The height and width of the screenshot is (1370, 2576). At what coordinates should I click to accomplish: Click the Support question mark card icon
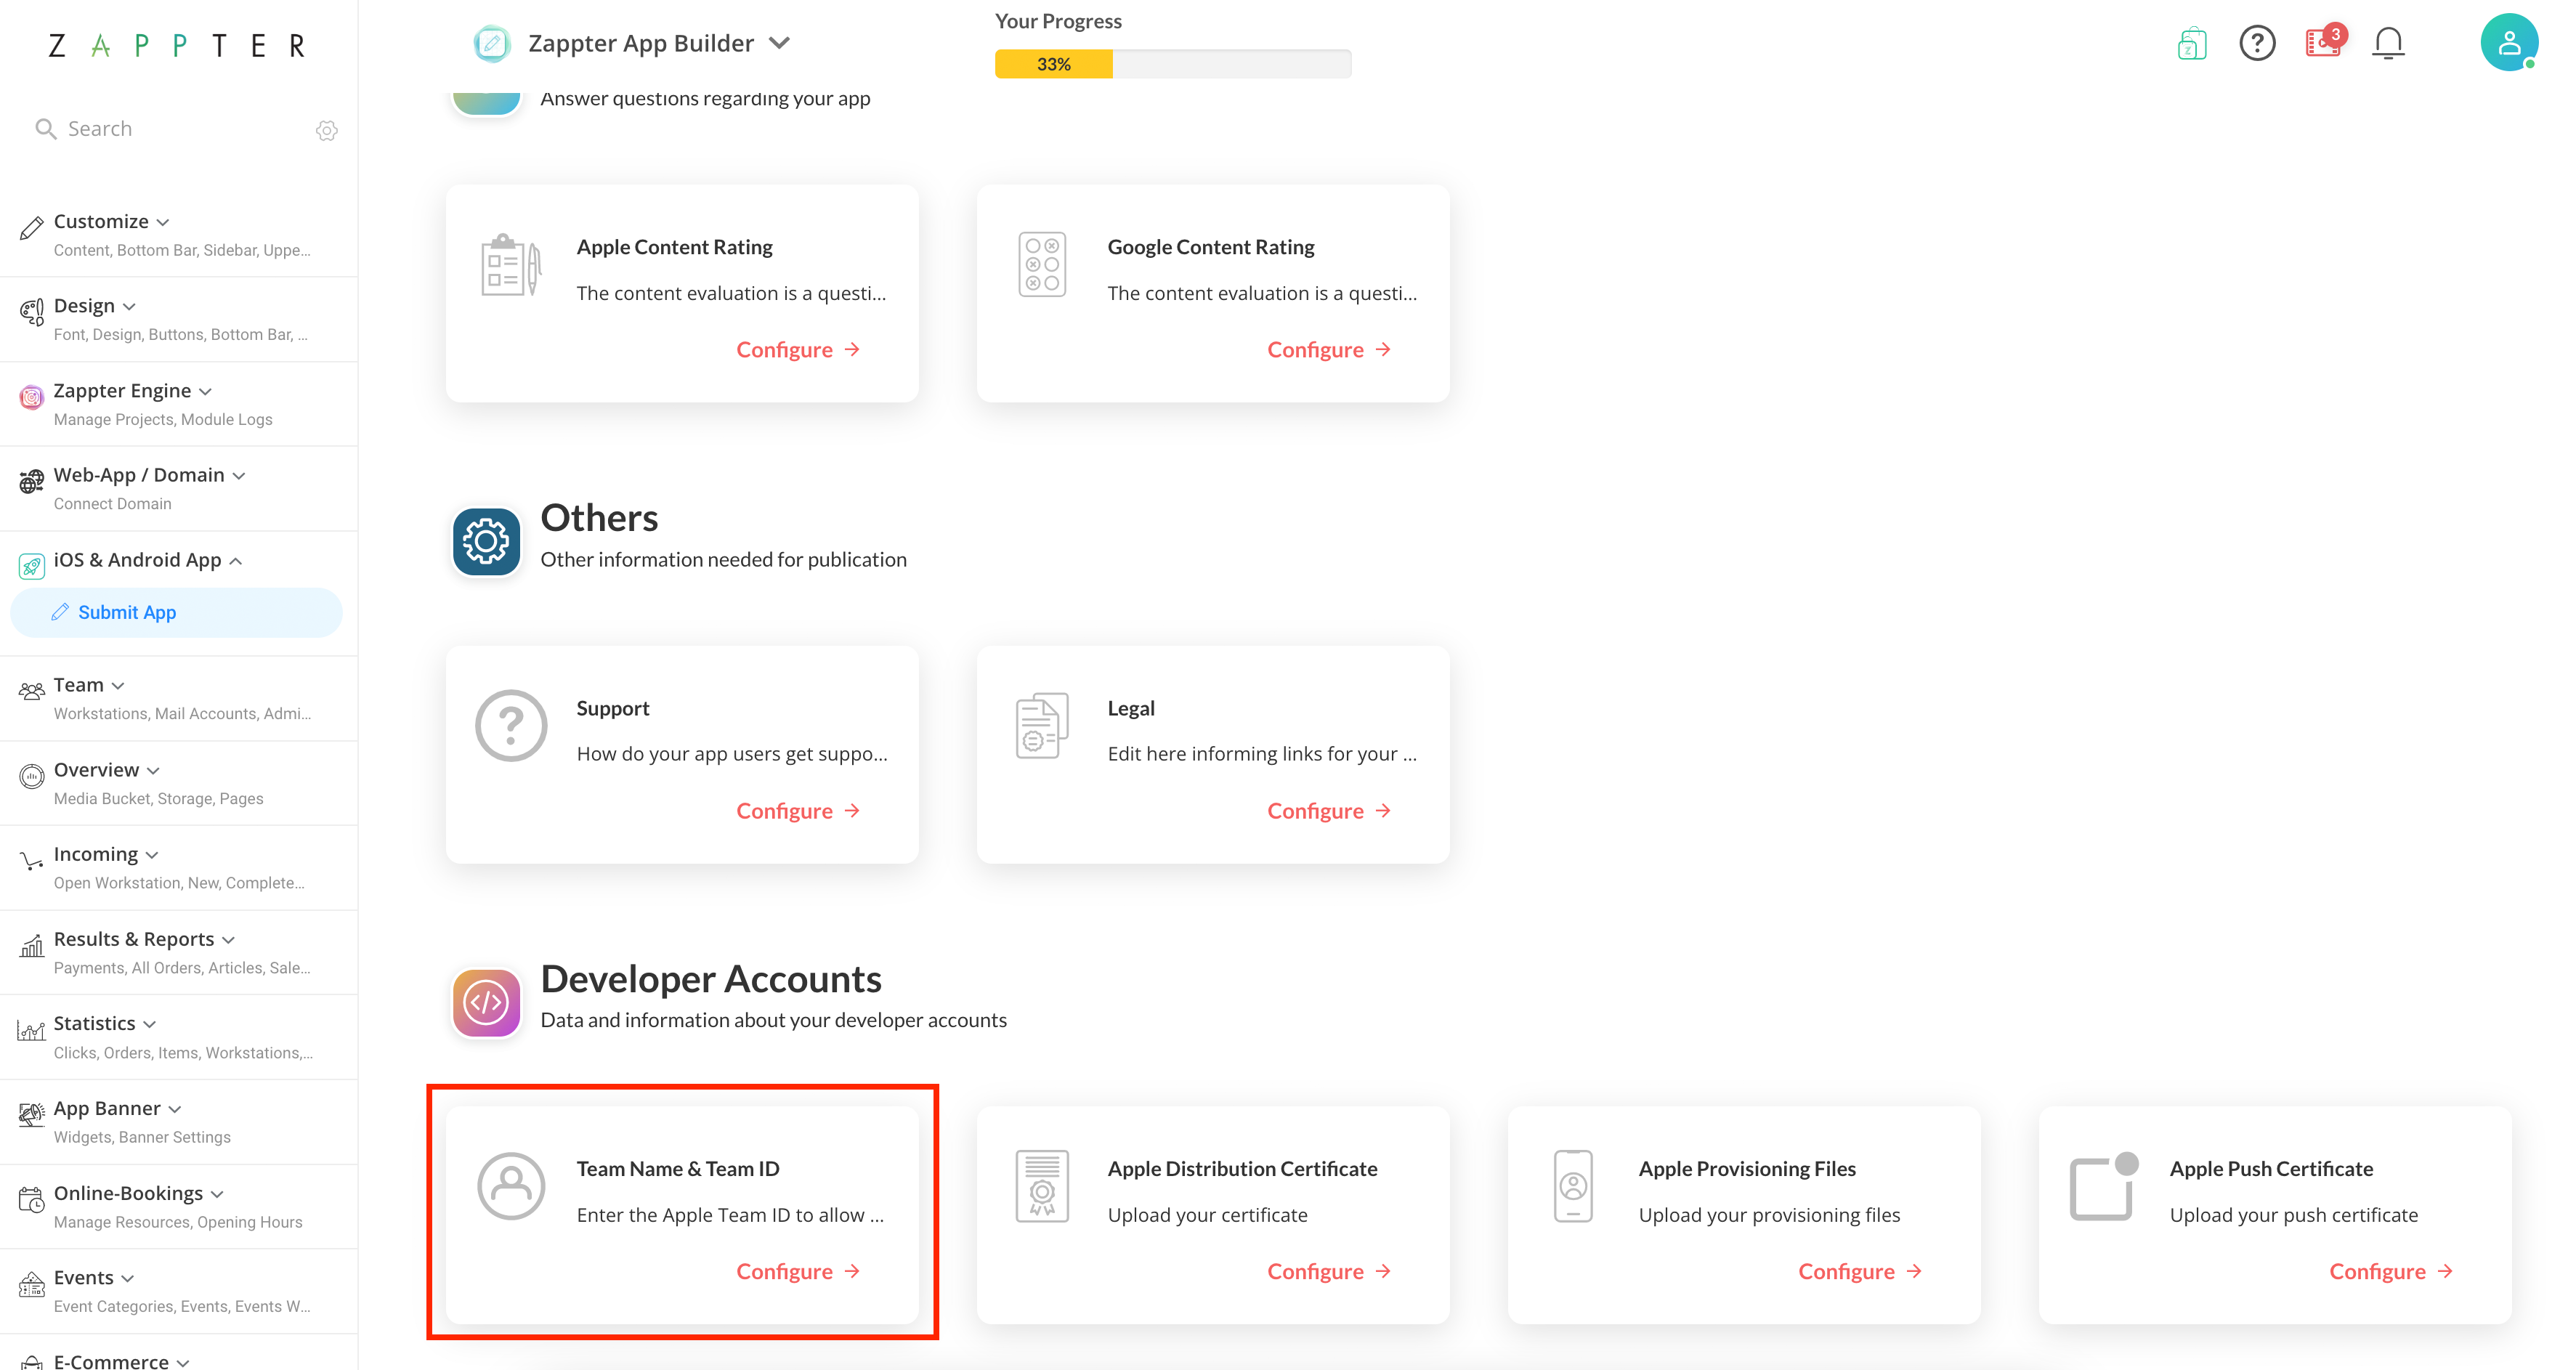[x=511, y=726]
